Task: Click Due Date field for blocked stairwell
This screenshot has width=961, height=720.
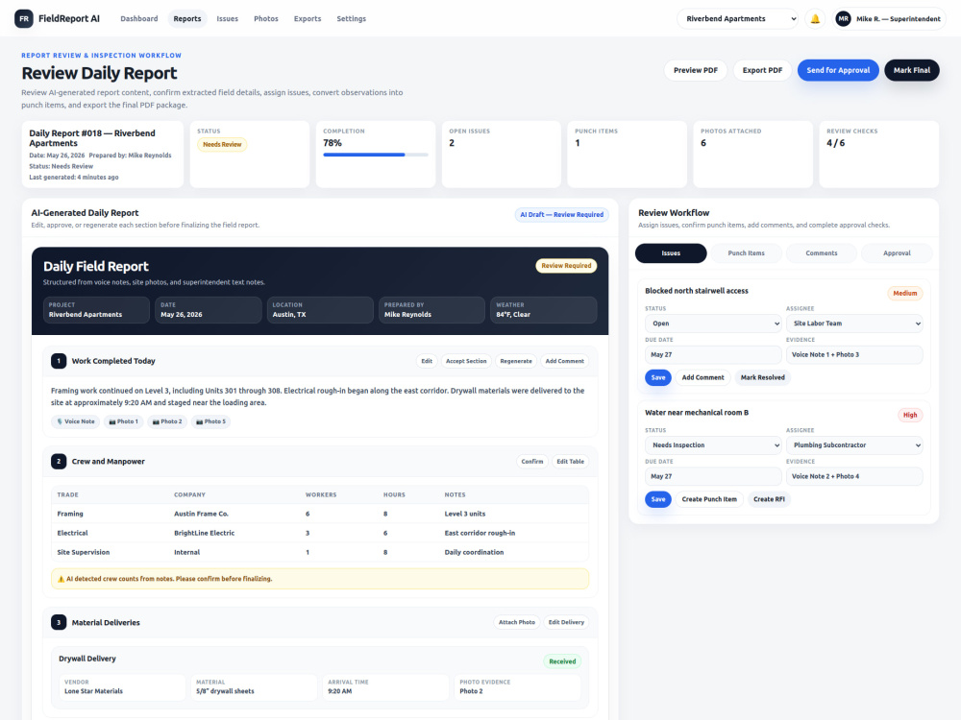Action: point(713,355)
